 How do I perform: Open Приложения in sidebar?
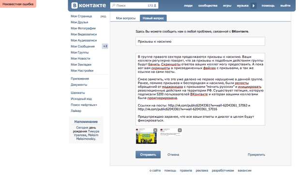pos(80,79)
